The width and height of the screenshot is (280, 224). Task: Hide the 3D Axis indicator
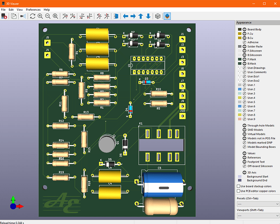click(x=245, y=172)
